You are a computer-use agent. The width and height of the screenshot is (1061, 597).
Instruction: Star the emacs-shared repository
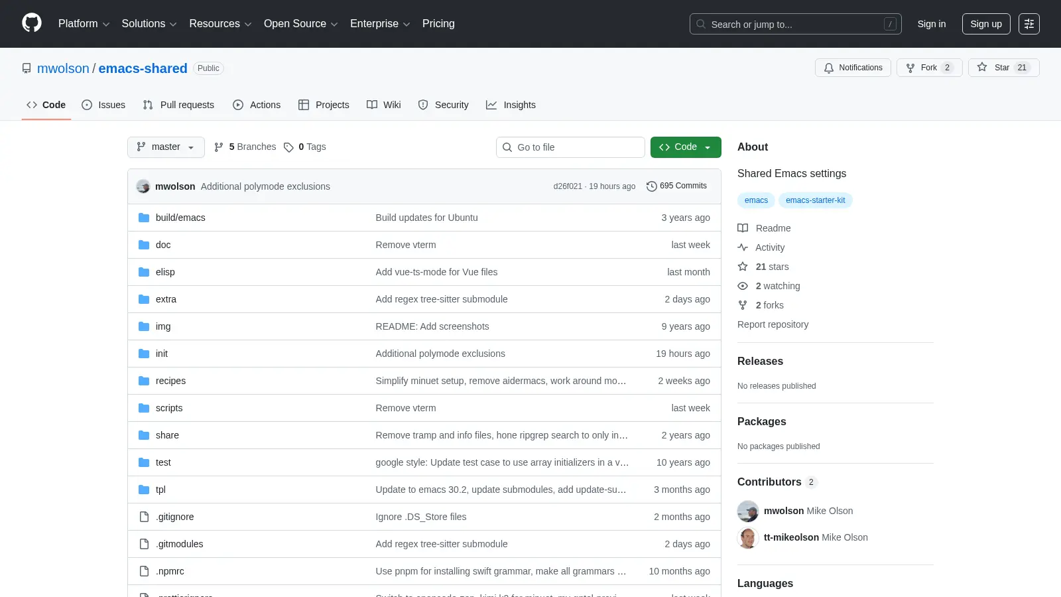coord(1003,68)
